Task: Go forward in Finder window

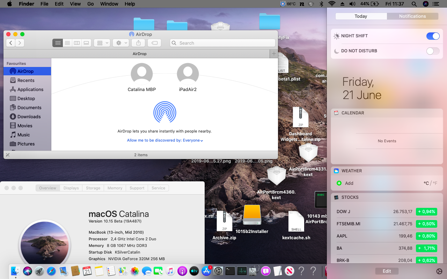Action: (x=20, y=43)
